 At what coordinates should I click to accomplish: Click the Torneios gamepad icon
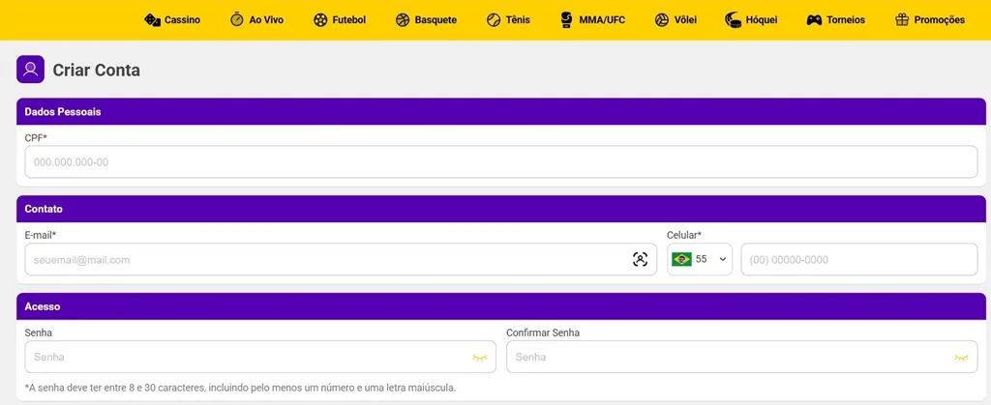pyautogui.click(x=814, y=19)
